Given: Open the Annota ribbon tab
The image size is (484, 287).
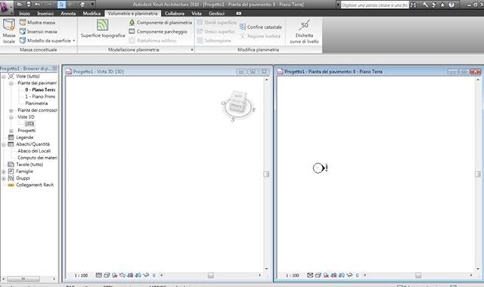Looking at the screenshot, I should pyautogui.click(x=68, y=14).
